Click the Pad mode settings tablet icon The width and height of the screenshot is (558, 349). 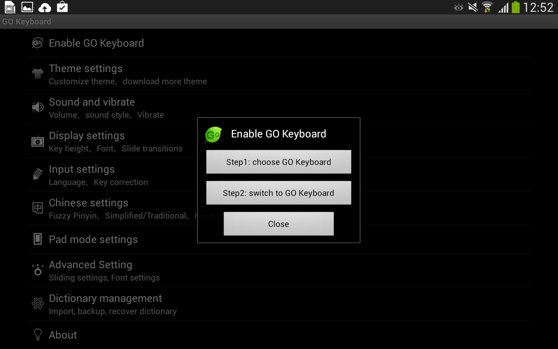click(38, 239)
